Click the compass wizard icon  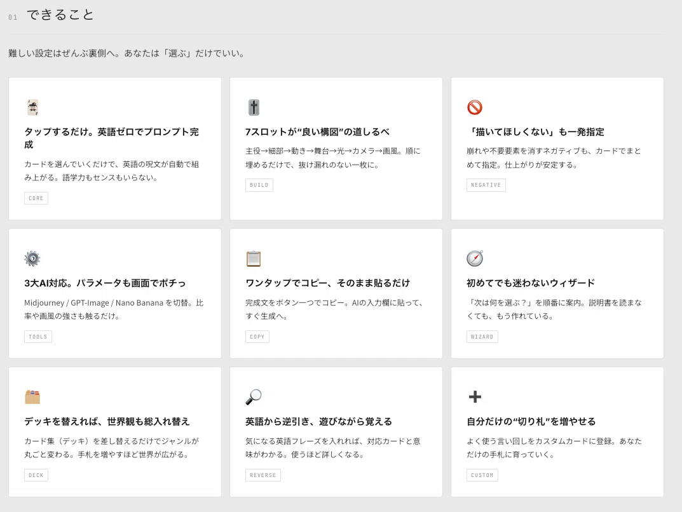[x=475, y=258]
